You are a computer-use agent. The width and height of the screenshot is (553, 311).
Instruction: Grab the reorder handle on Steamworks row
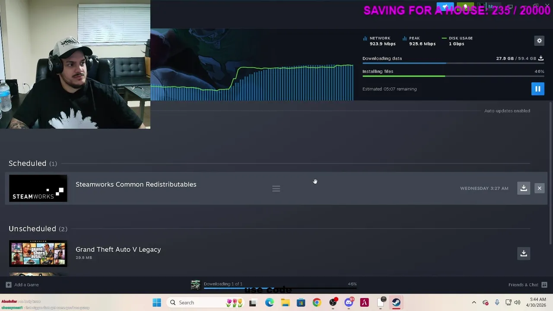pyautogui.click(x=276, y=189)
